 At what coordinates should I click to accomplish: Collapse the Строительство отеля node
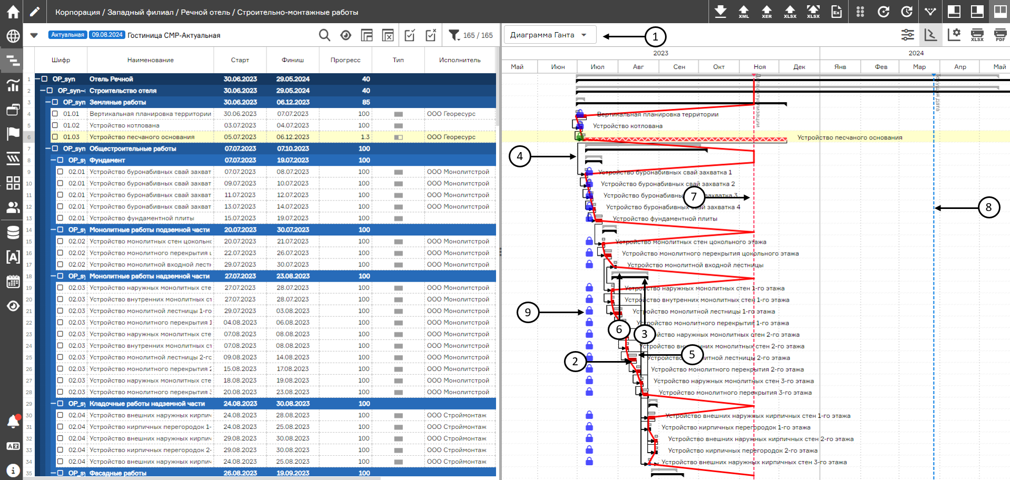click(x=43, y=91)
